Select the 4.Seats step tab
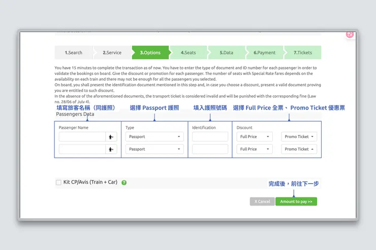Viewport: 376px width, 250px height. point(188,53)
